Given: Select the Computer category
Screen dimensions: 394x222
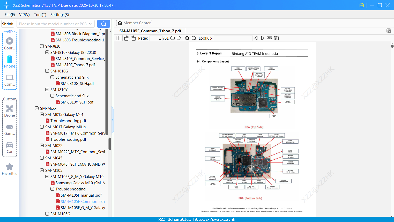Looking at the screenshot, I should (10, 80).
